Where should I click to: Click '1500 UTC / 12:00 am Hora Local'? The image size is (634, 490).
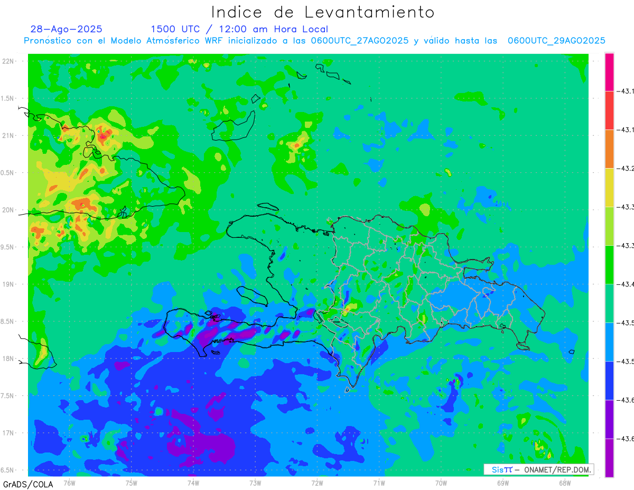point(239,29)
